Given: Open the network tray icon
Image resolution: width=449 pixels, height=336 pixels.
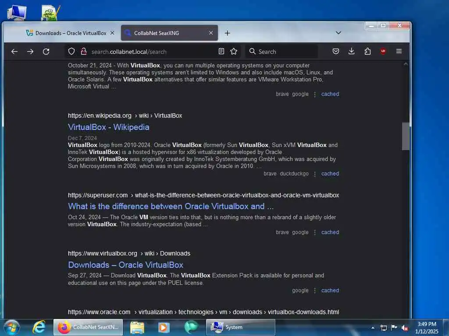Looking at the screenshot, I should [383, 328].
